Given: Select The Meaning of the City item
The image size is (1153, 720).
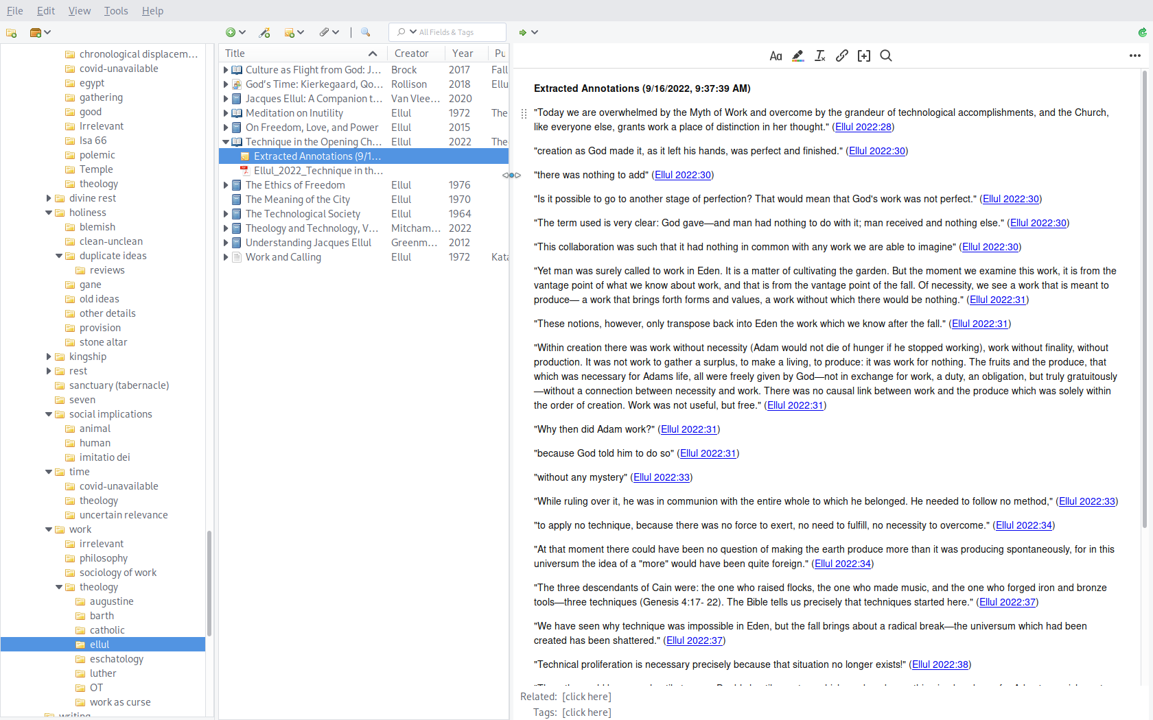Looking at the screenshot, I should pyautogui.click(x=364, y=200).
